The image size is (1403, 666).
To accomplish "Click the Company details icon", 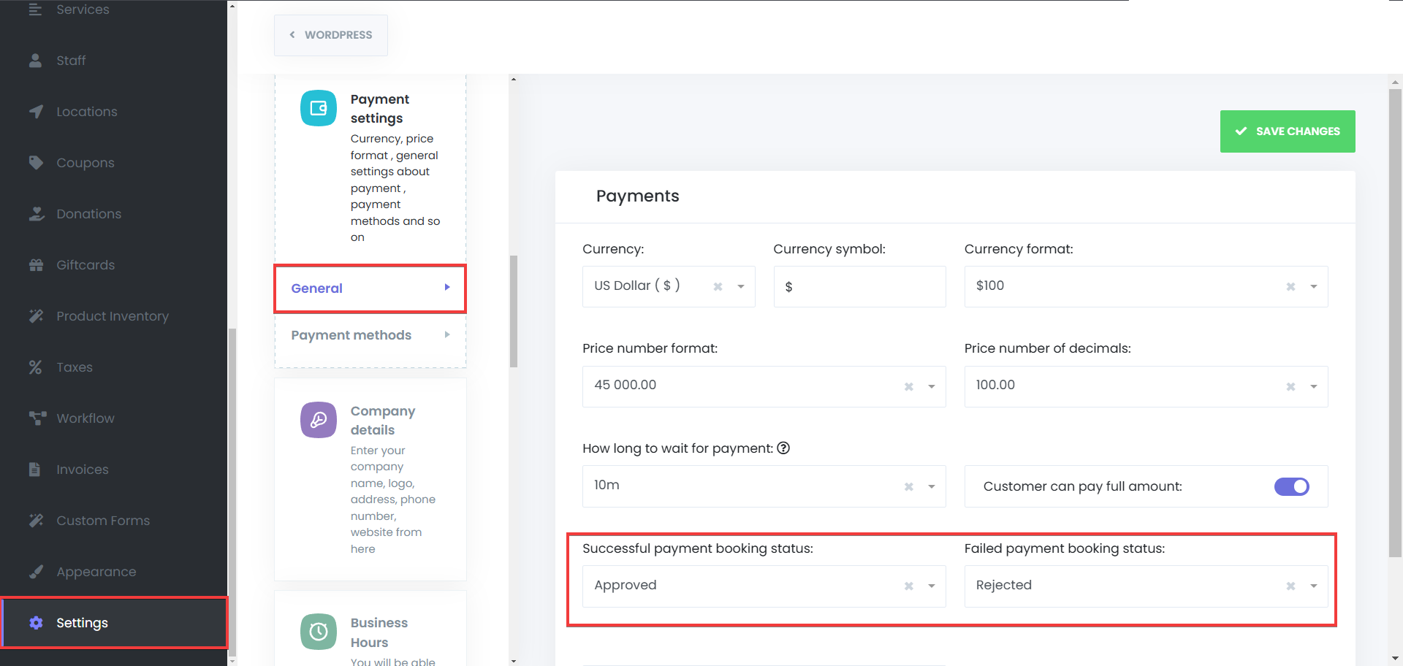I will (319, 420).
